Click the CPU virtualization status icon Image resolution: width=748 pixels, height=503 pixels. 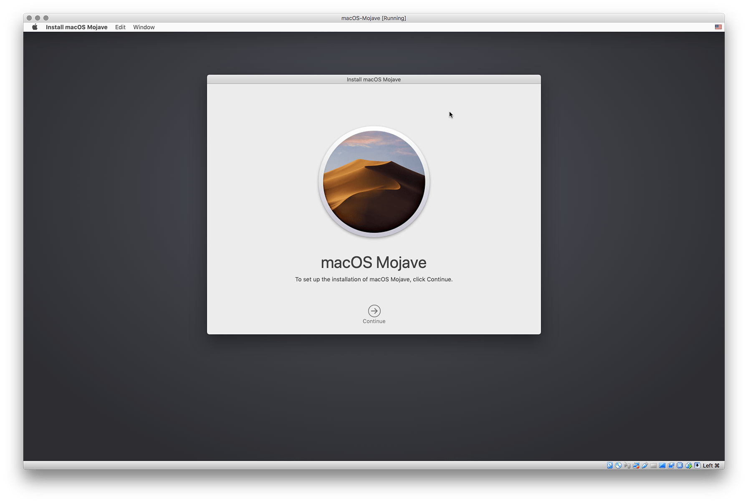[680, 465]
